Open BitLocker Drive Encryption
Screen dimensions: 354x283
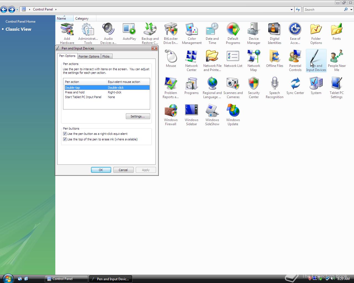tap(171, 34)
